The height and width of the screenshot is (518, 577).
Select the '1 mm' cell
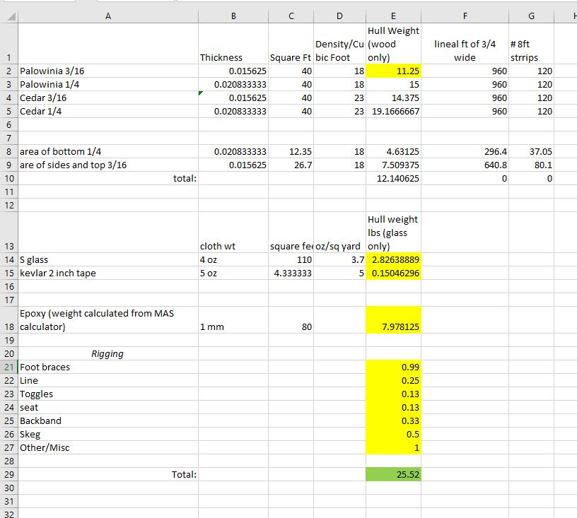[233, 320]
